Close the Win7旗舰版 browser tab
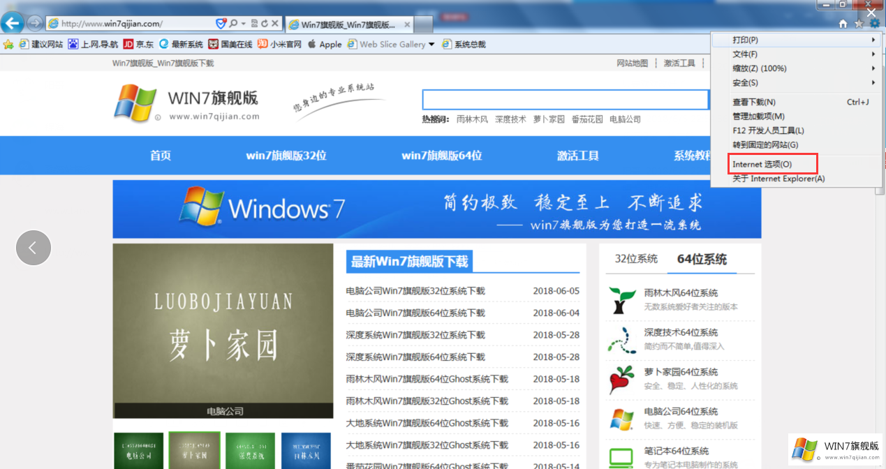Screen dimensions: 886x469 pyautogui.click(x=406, y=24)
